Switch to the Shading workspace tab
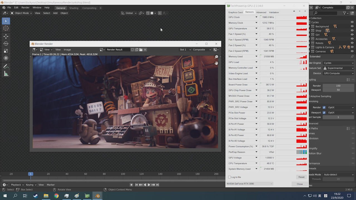 (x=74, y=8)
